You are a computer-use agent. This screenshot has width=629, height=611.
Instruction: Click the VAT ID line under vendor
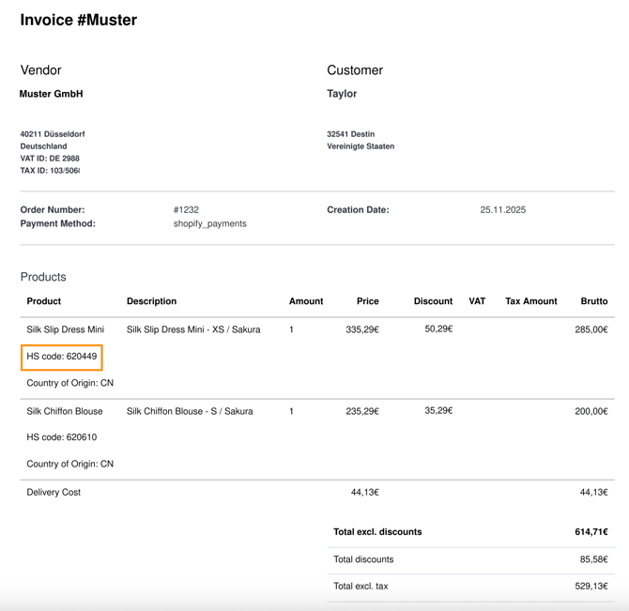point(50,159)
